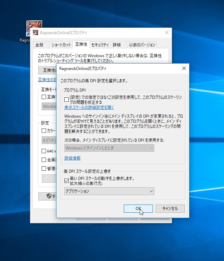The width and height of the screenshot is (224, 261).
Task: Toggle the 管理者 run as administrator checkbox
Action: (x=44, y=169)
